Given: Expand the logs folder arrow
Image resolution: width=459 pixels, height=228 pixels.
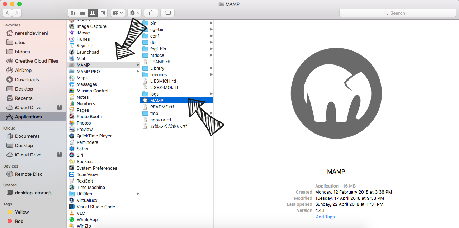Looking at the screenshot, I should coord(212,94).
